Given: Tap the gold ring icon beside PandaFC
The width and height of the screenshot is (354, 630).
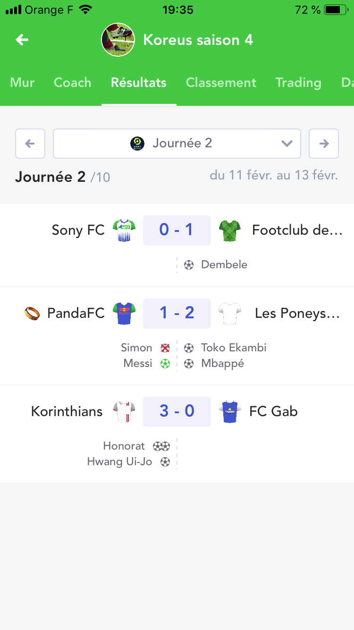Looking at the screenshot, I should [32, 313].
